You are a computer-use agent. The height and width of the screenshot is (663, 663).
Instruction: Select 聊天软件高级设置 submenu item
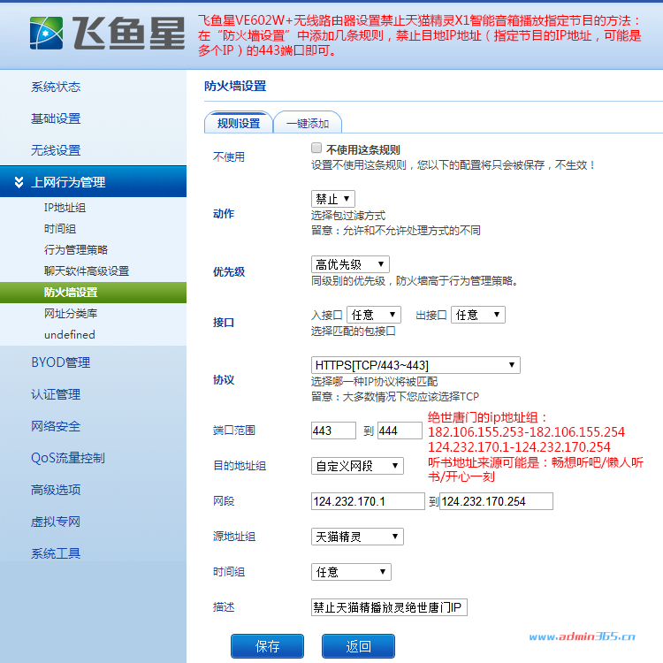point(87,271)
